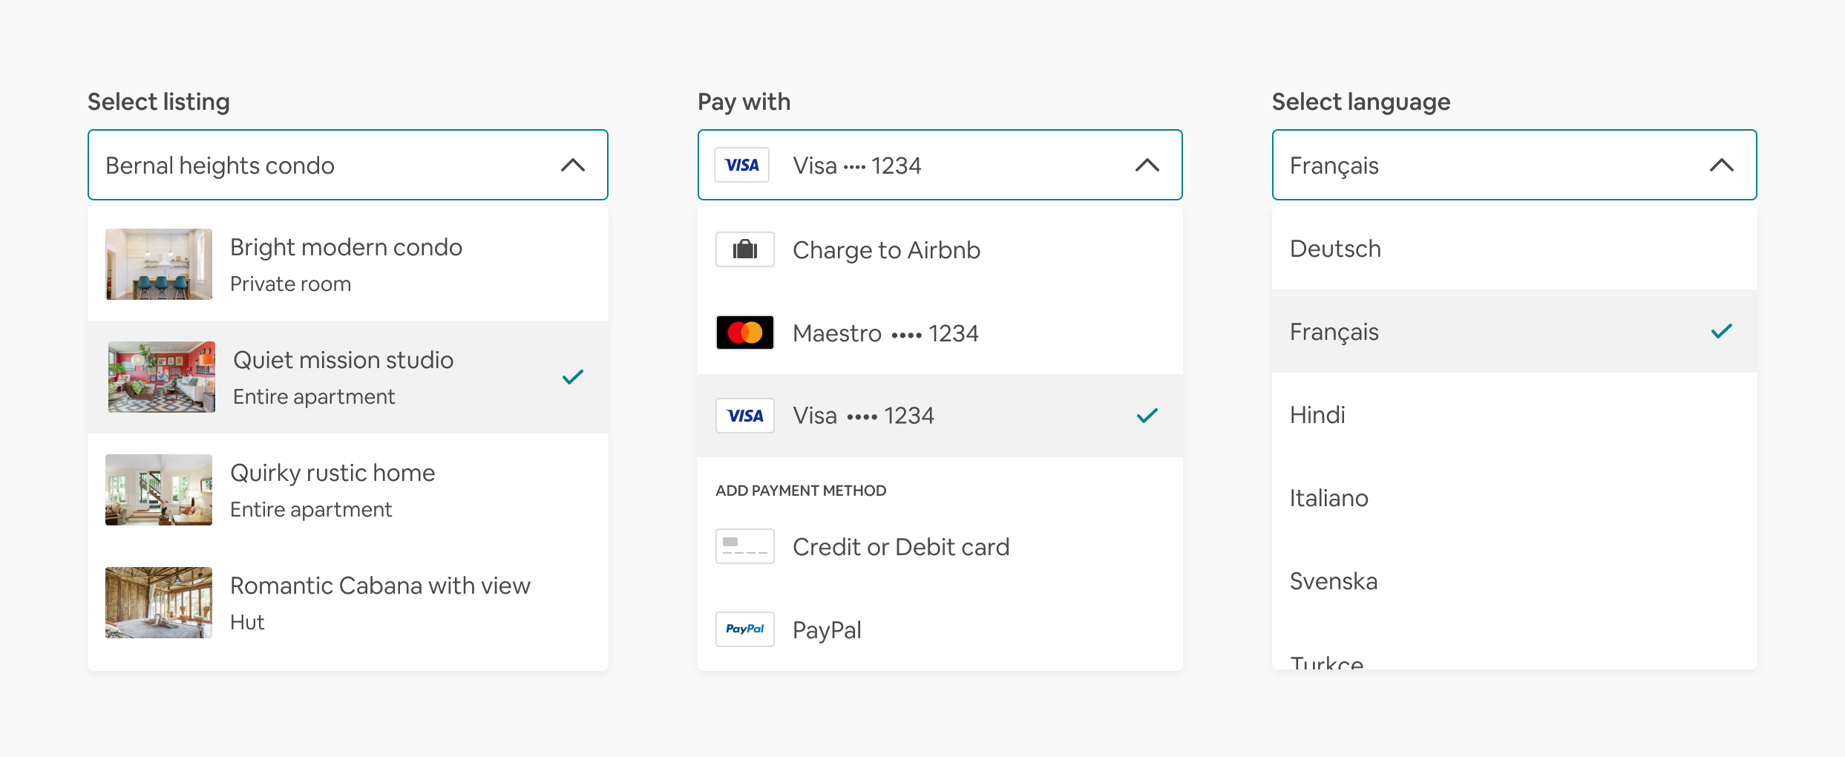Viewport: 1845px width, 757px height.
Task: Select Italiano language option
Action: (x=1328, y=498)
